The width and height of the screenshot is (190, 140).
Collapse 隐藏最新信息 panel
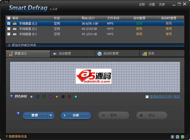click(x=16, y=136)
